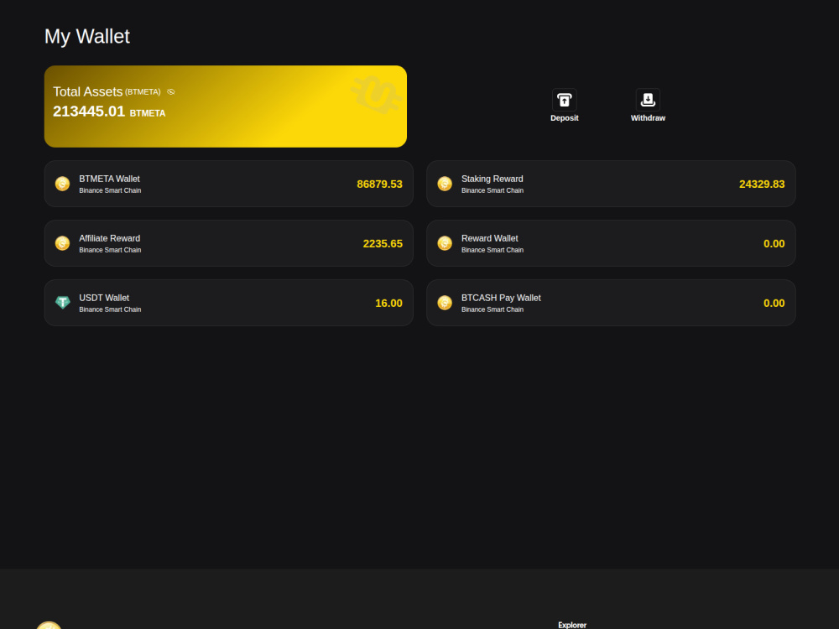Open the BTMETA Wallet card

tap(228, 184)
